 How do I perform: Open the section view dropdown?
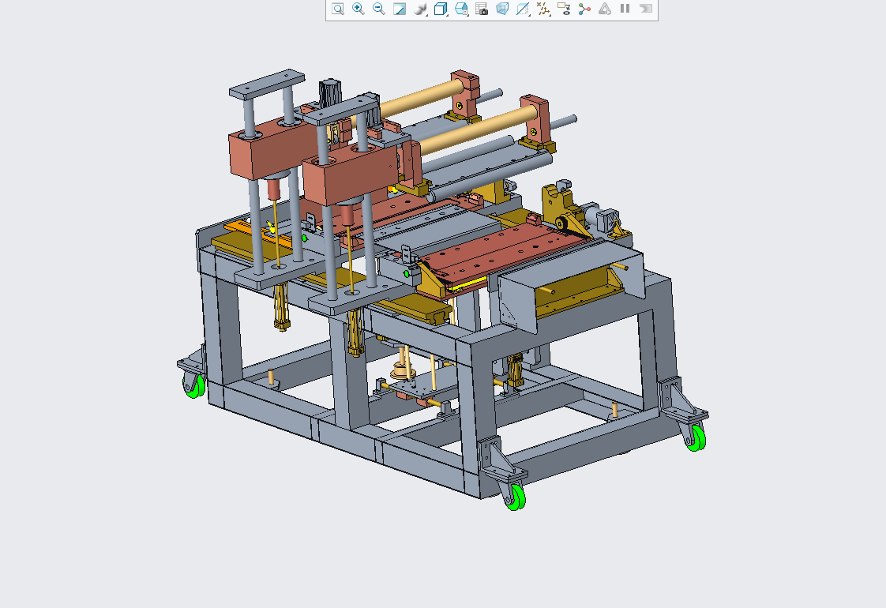tap(523, 9)
